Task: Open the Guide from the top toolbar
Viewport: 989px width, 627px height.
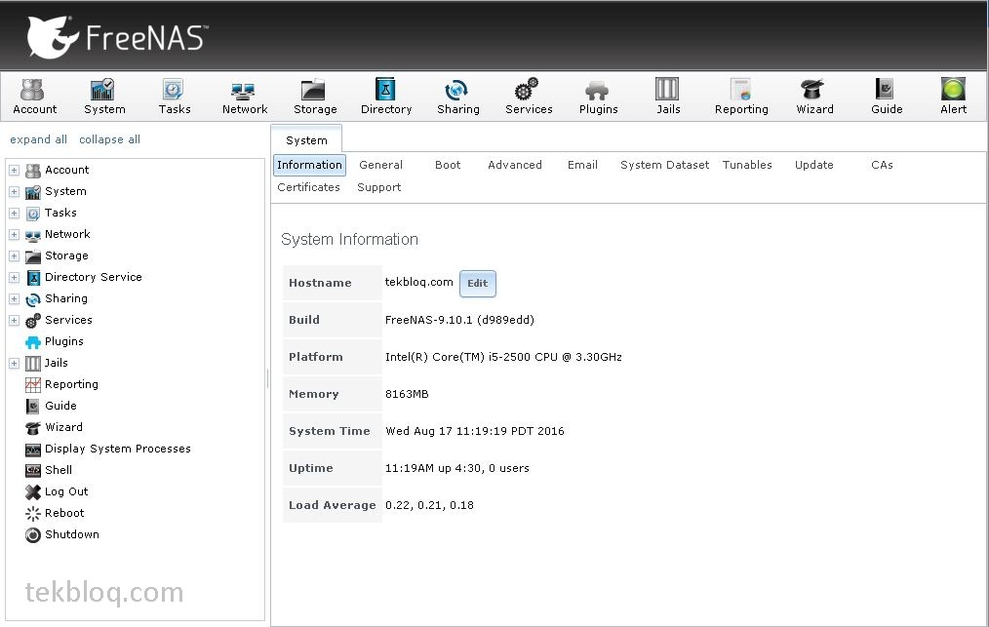Action: click(x=887, y=97)
